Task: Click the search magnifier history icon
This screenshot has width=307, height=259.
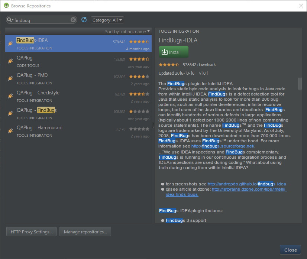Action: click(10, 20)
